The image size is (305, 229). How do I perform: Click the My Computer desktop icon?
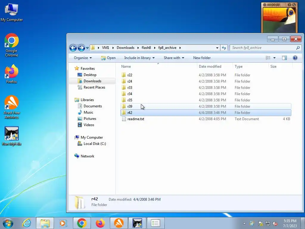pos(12,13)
